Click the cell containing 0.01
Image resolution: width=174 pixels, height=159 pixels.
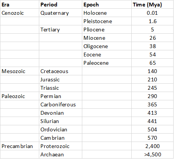[152, 13]
